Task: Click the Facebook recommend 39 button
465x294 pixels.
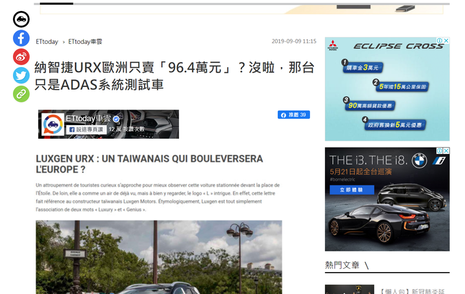Action: click(294, 115)
